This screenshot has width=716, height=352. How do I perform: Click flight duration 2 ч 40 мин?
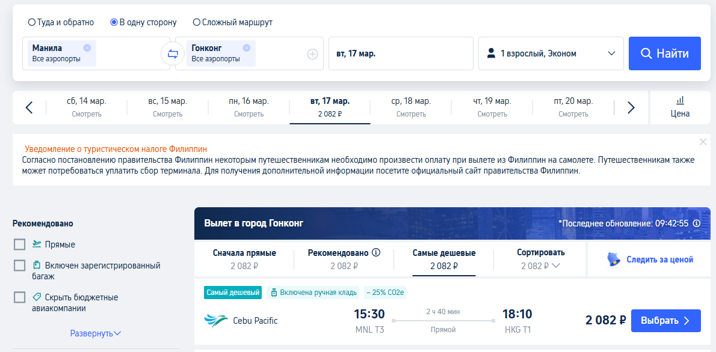tap(443, 312)
